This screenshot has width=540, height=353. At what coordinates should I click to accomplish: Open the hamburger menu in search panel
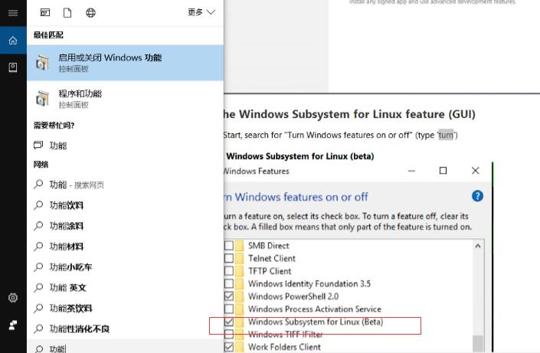click(13, 13)
